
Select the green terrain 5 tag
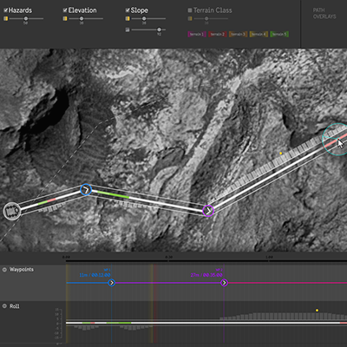tap(279, 34)
